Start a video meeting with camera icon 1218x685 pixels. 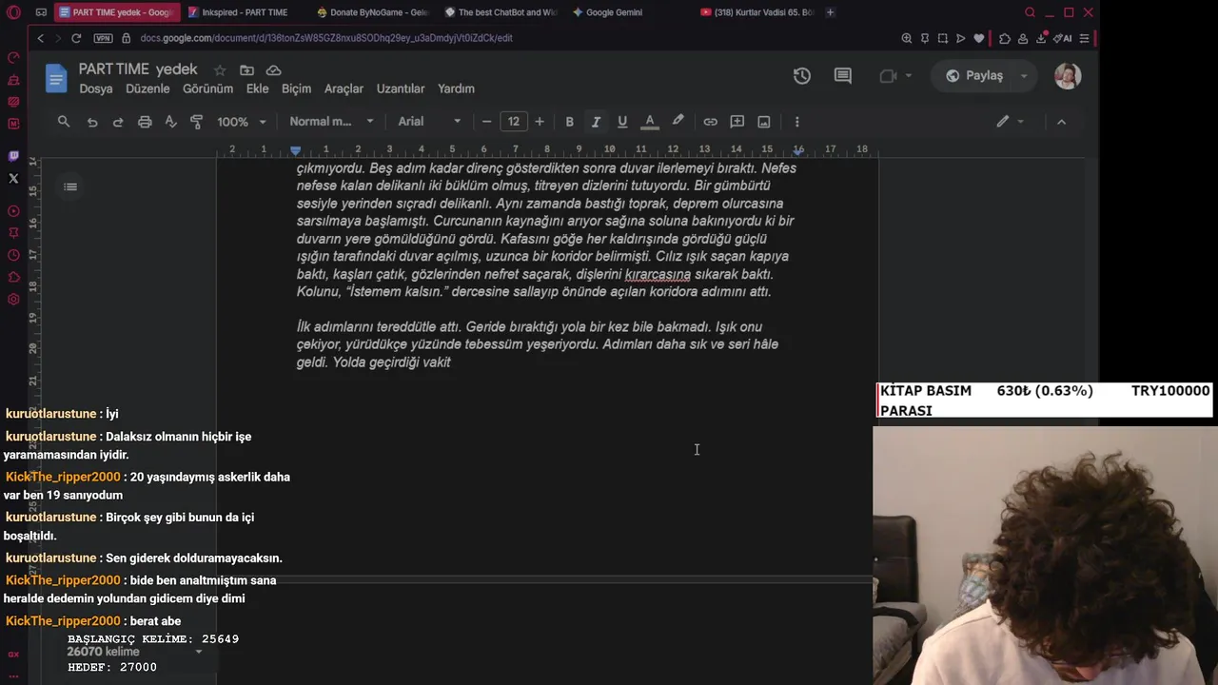click(x=888, y=76)
